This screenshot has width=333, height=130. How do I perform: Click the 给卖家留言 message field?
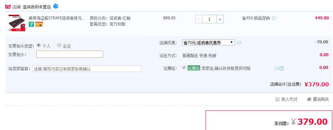[87, 69]
